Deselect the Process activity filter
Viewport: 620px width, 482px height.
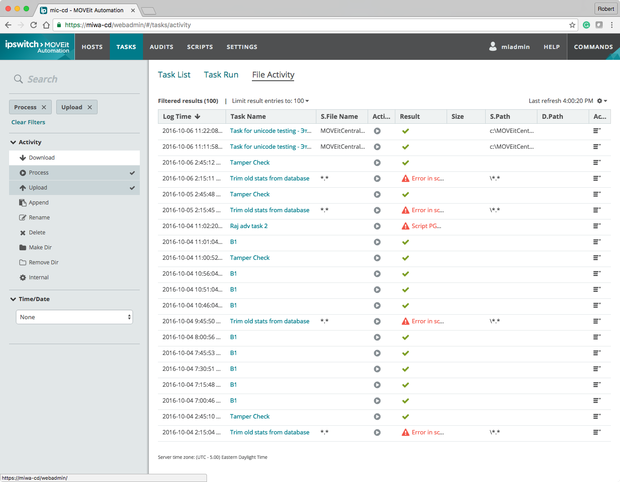pyautogui.click(x=74, y=173)
